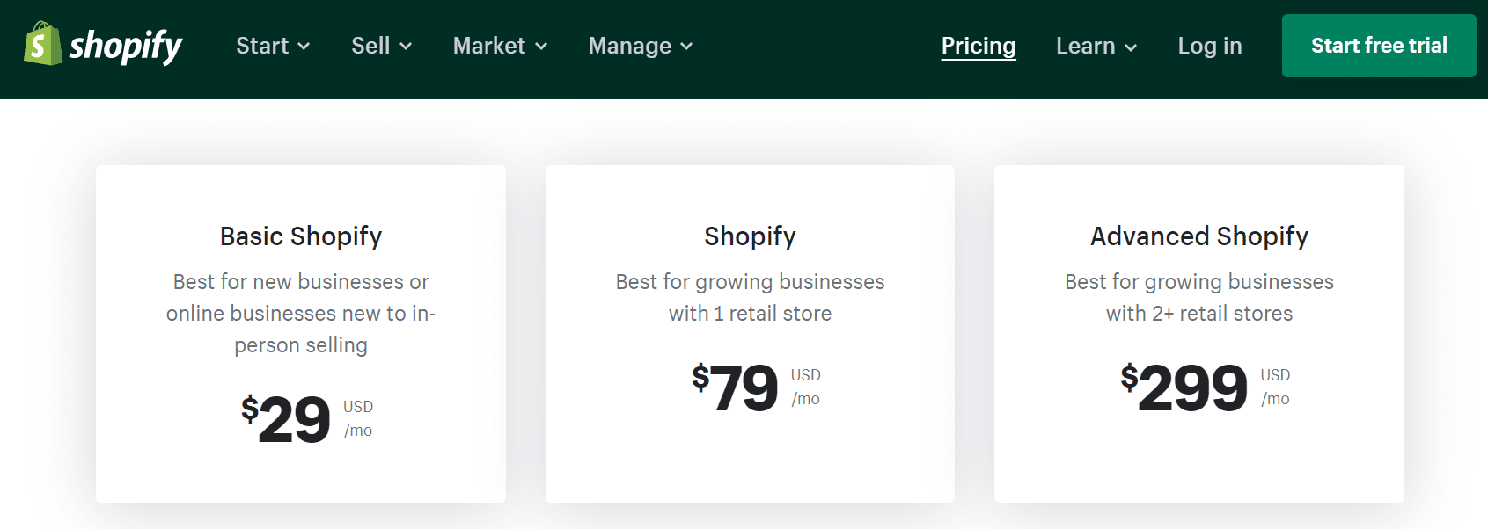Open the Start navigation dropdown

(x=262, y=46)
